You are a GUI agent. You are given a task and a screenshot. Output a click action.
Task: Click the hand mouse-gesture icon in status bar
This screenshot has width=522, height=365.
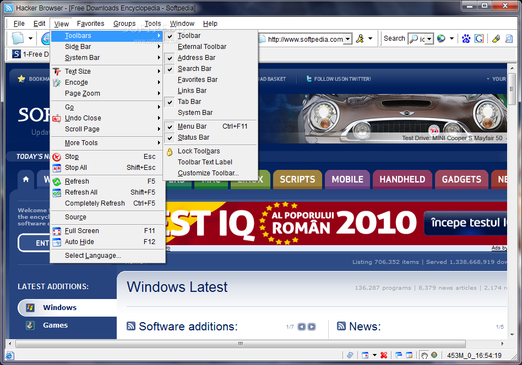pyautogui.click(x=424, y=355)
